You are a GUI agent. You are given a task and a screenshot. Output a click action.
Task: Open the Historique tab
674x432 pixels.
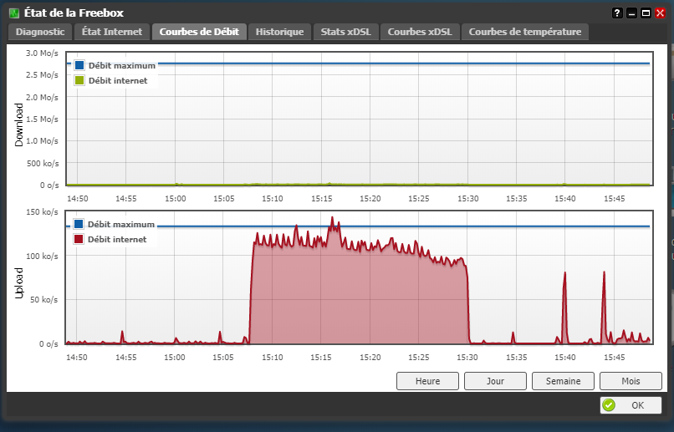point(279,32)
